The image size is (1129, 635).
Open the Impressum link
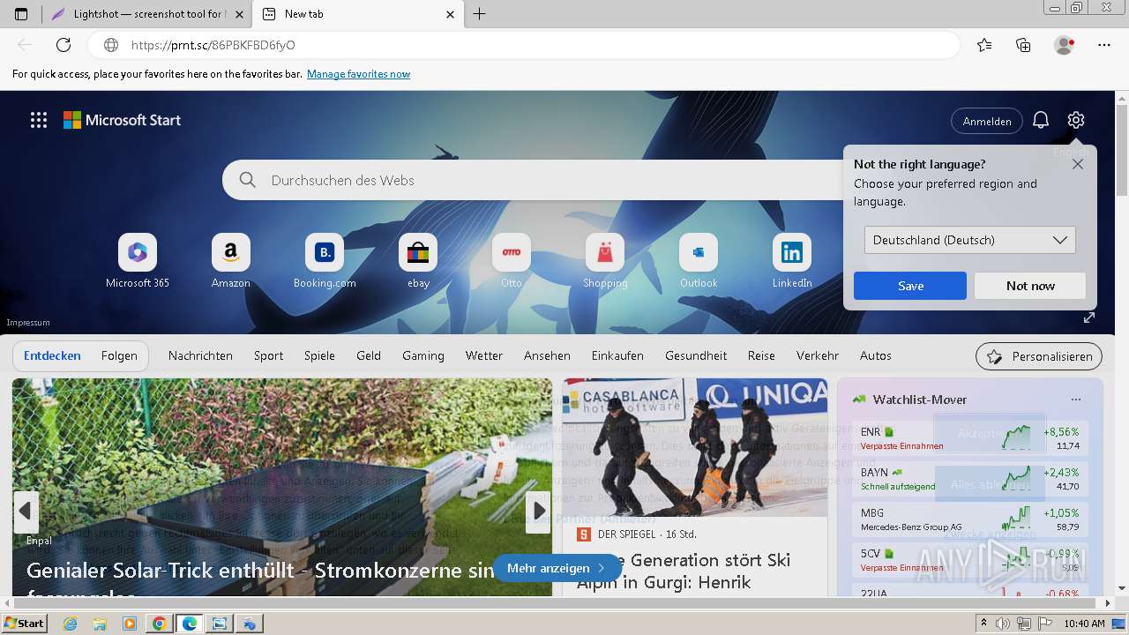(28, 323)
